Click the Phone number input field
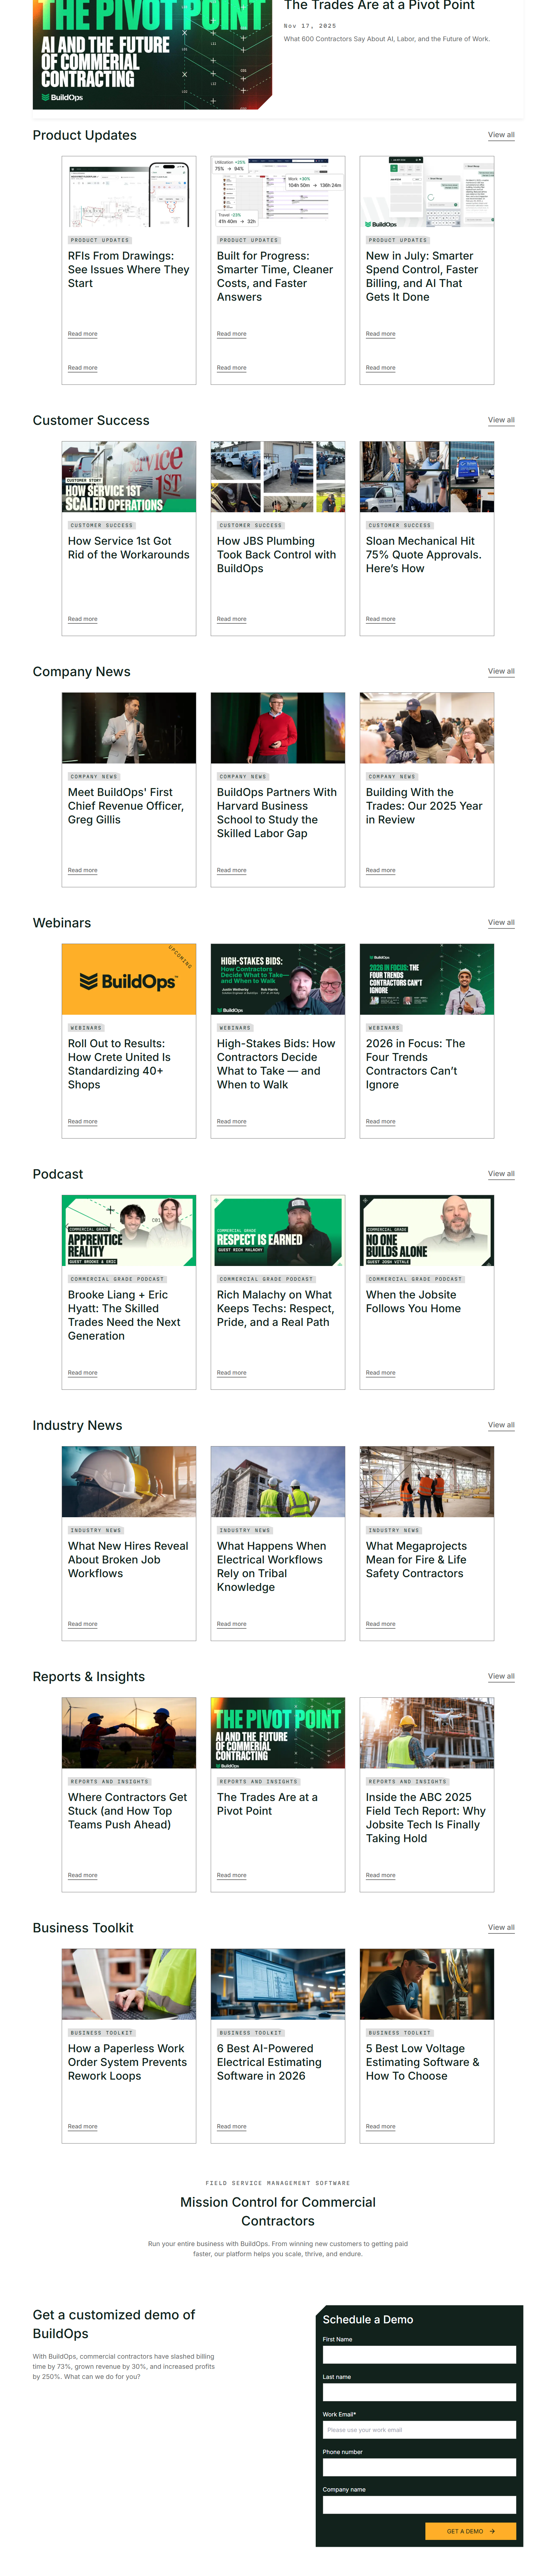This screenshot has width=556, height=2576. tap(419, 2467)
